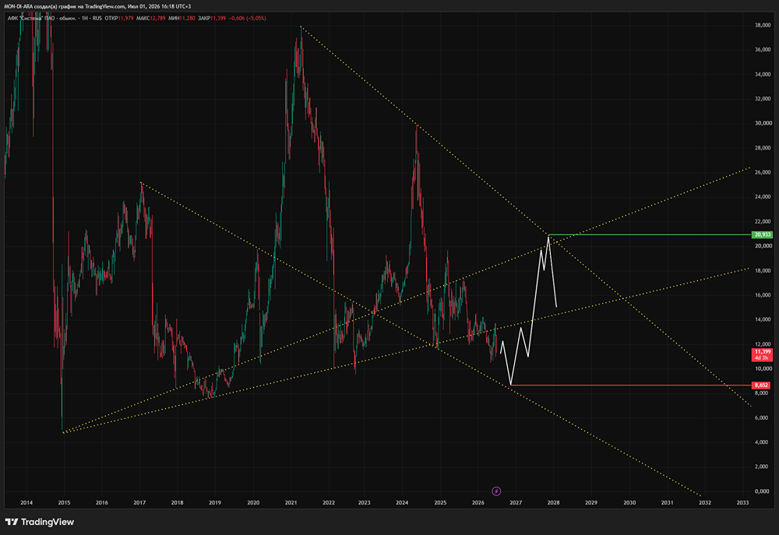Click the TradingView logo
Screen dimensions: 779x535
40,522
